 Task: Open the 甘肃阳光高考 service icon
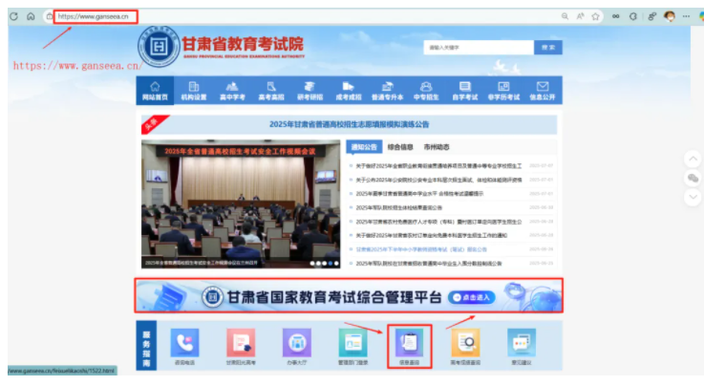241,345
